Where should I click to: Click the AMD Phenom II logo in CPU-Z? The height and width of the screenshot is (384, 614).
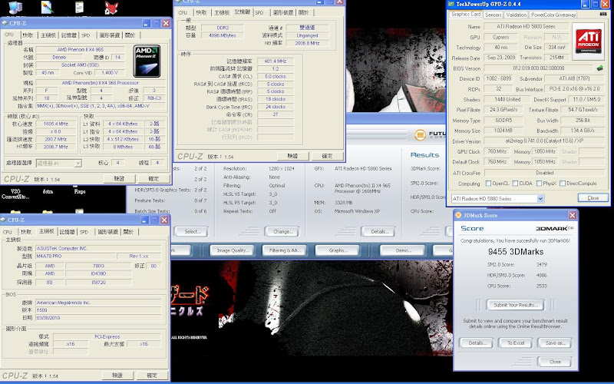pyautogui.click(x=147, y=61)
